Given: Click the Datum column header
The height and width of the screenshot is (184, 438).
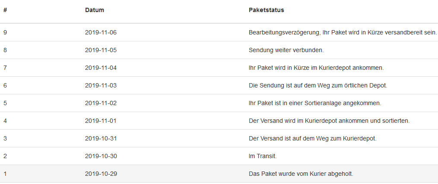Looking at the screenshot, I should (95, 10).
